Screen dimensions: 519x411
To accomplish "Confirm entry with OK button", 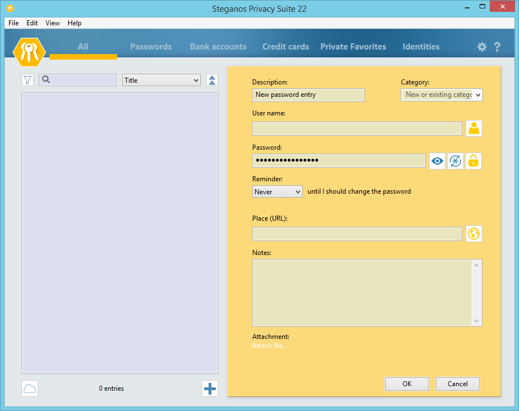I will pyautogui.click(x=407, y=384).
